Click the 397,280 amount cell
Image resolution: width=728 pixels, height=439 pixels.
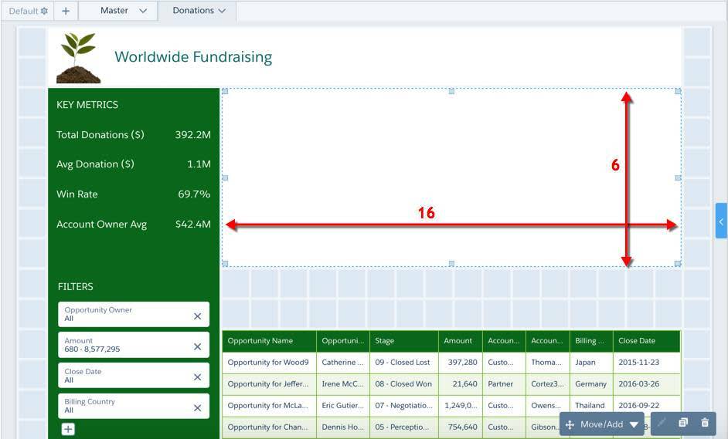[x=461, y=363]
